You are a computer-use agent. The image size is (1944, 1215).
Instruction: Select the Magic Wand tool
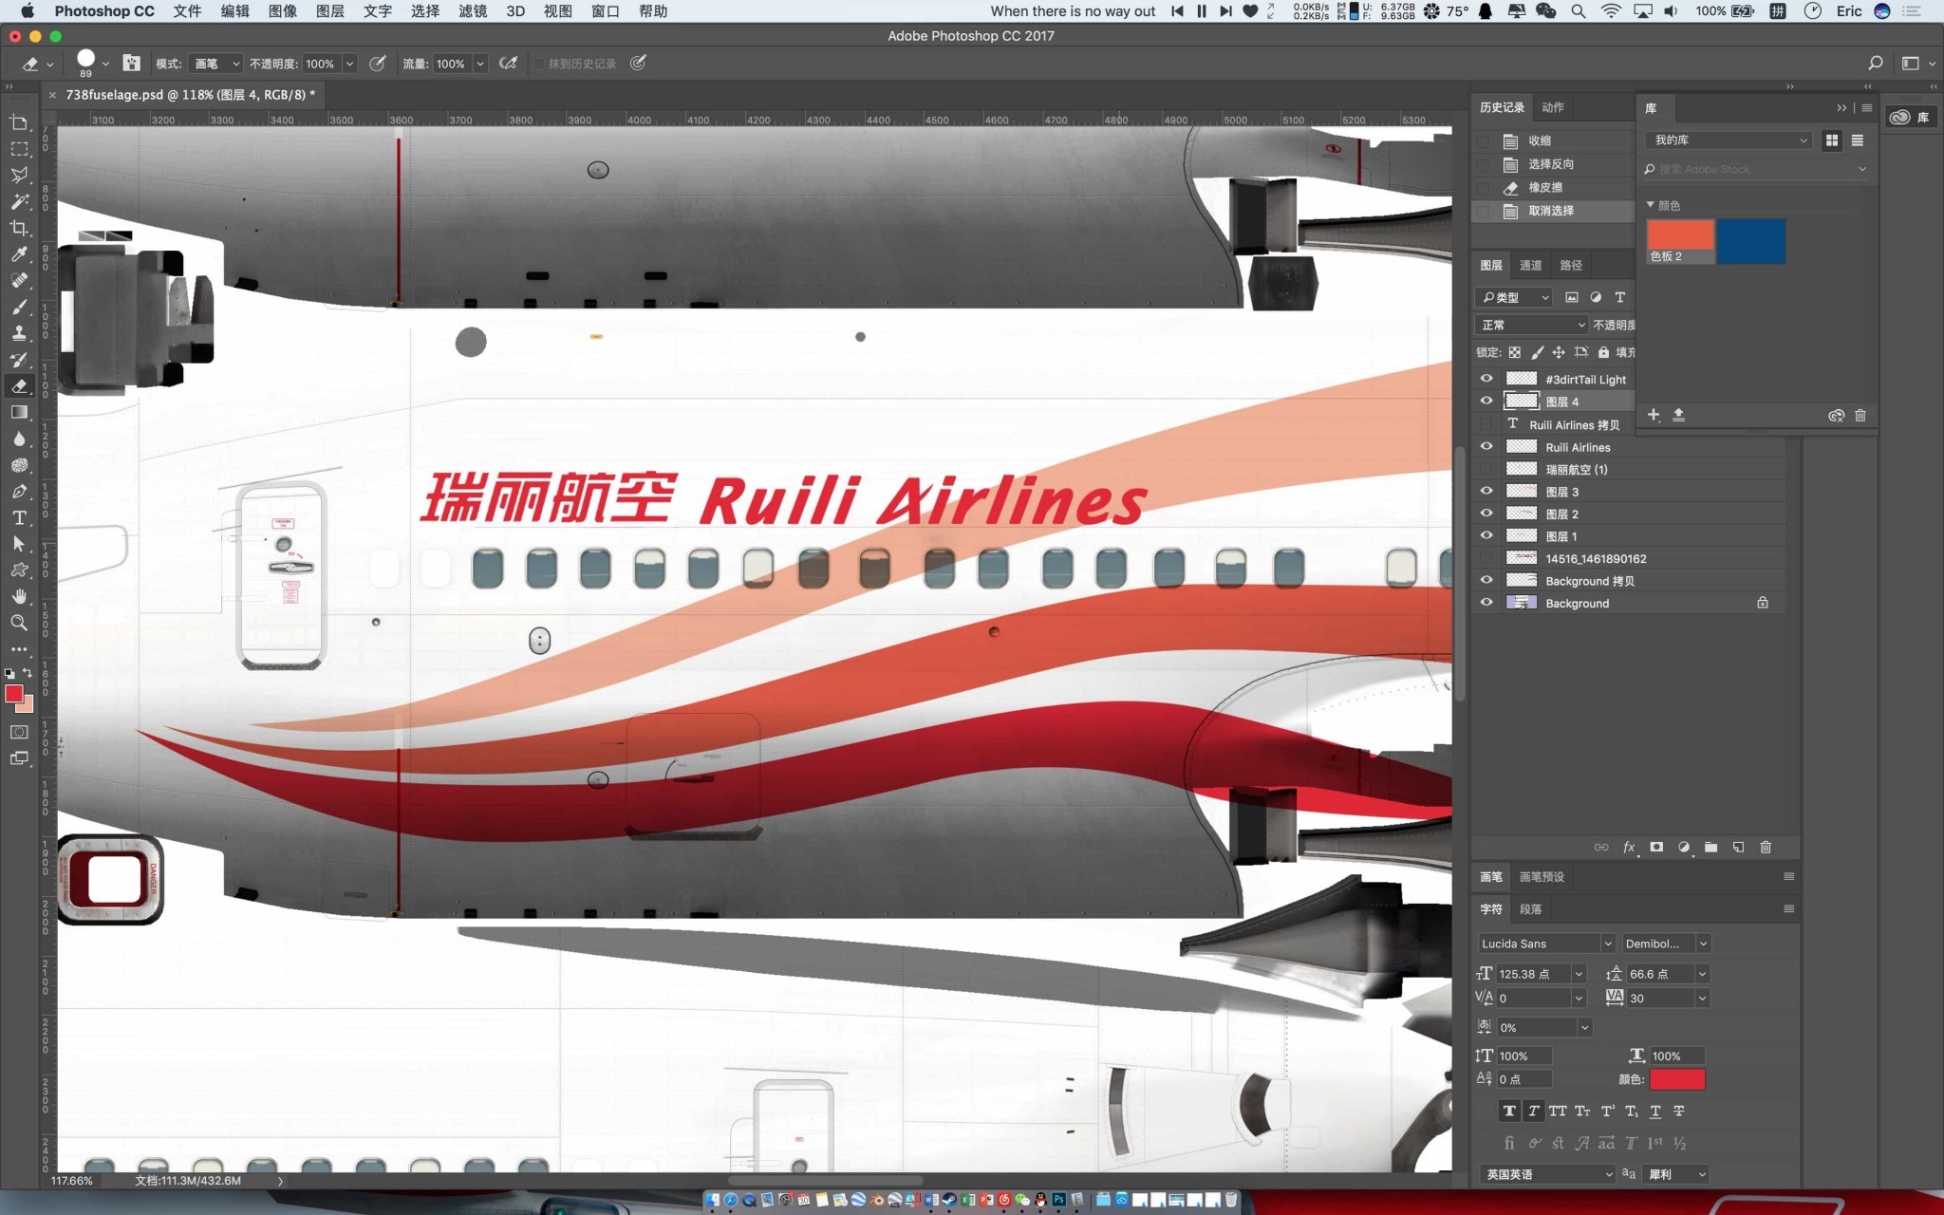[x=19, y=201]
